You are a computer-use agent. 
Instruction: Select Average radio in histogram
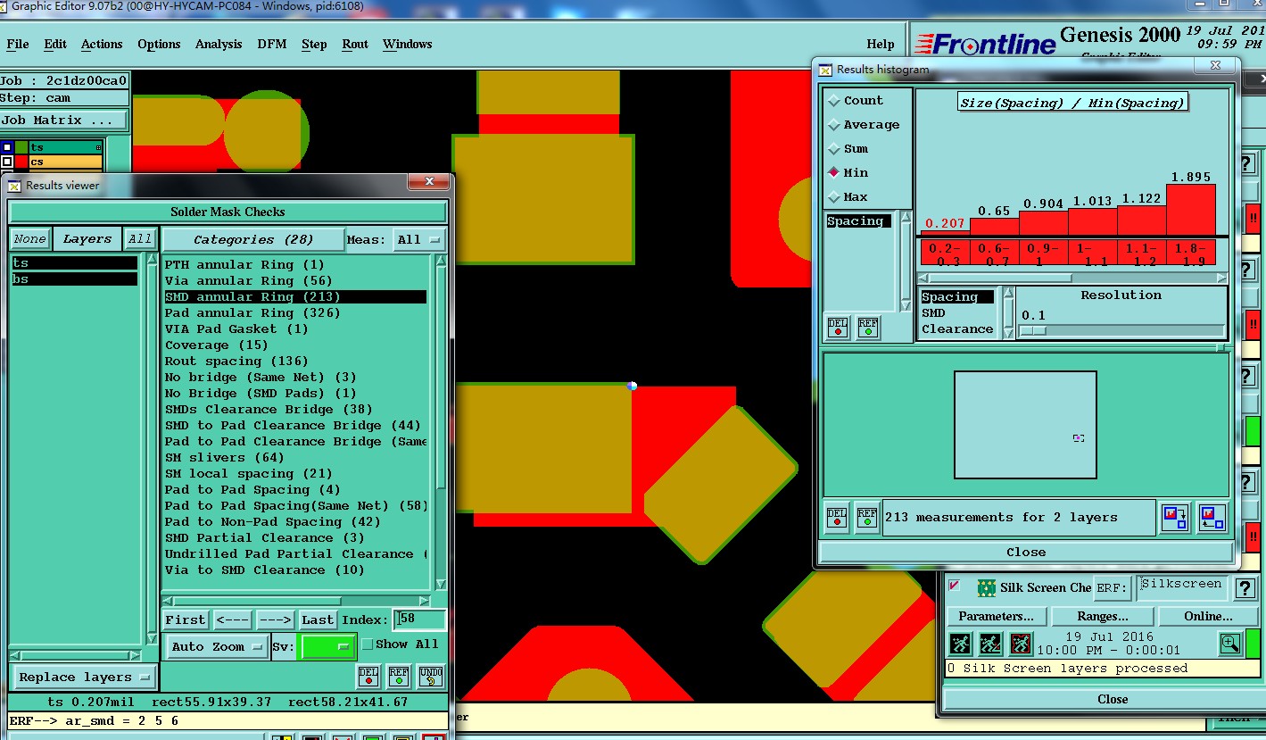click(x=834, y=125)
